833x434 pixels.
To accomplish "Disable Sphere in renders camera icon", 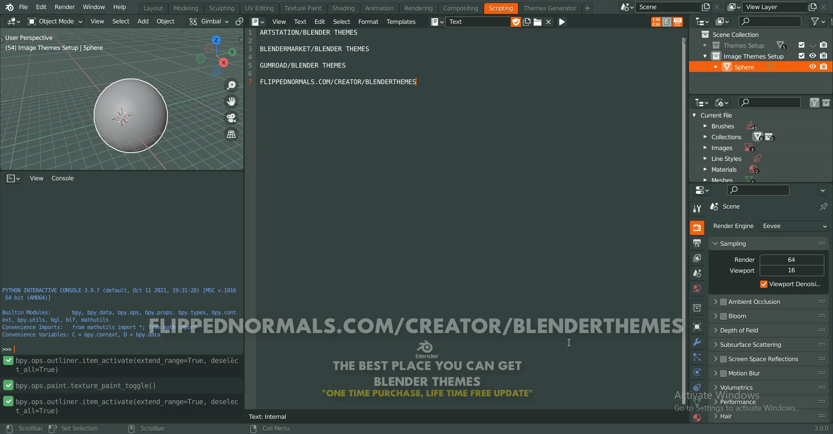I will pyautogui.click(x=823, y=67).
